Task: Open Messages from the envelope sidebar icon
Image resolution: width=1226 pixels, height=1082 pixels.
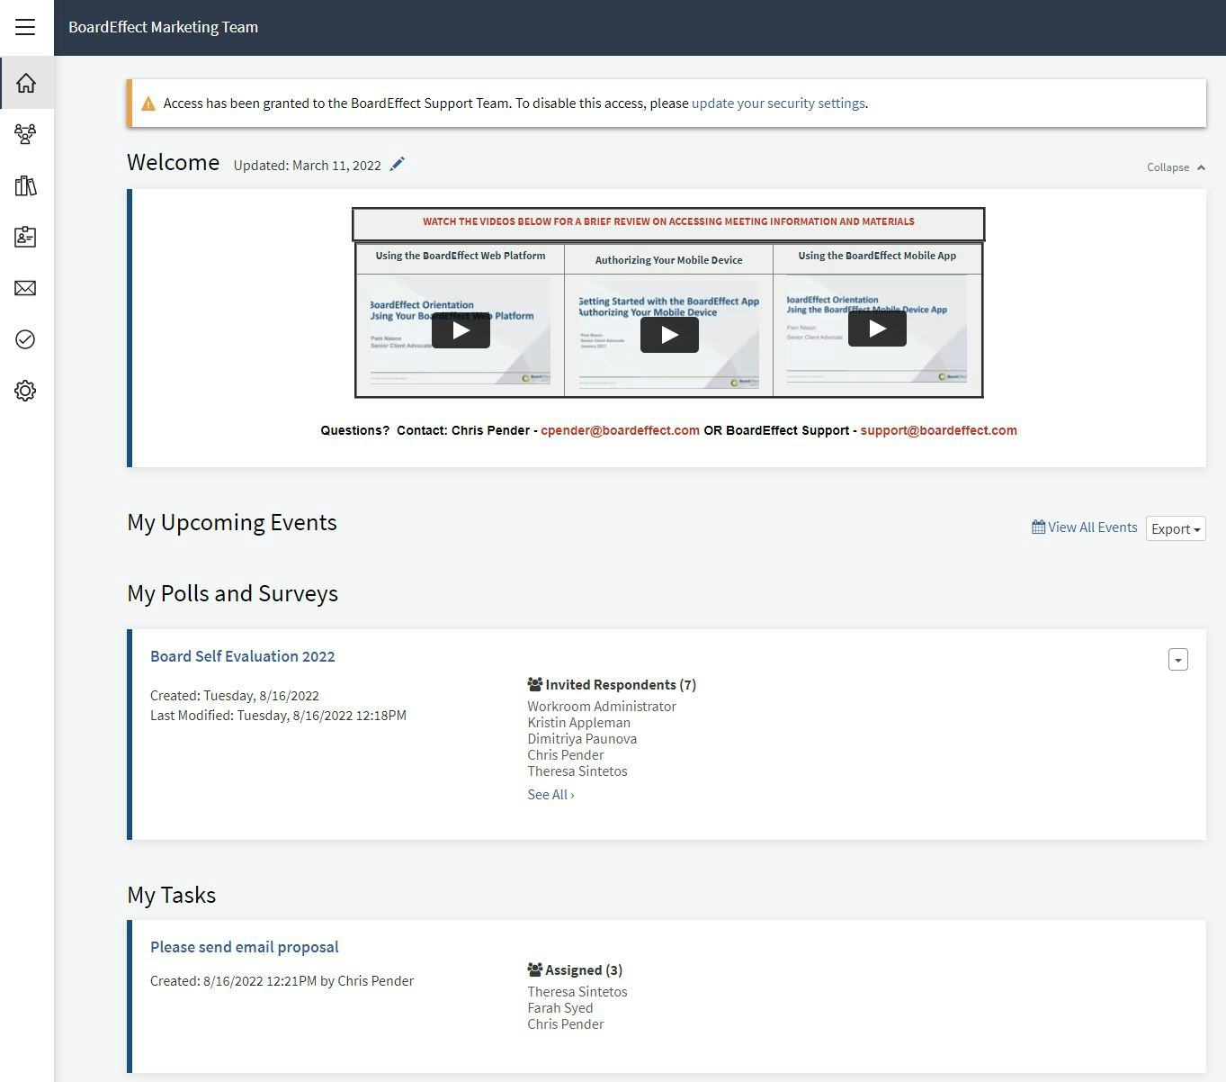Action: pos(25,288)
